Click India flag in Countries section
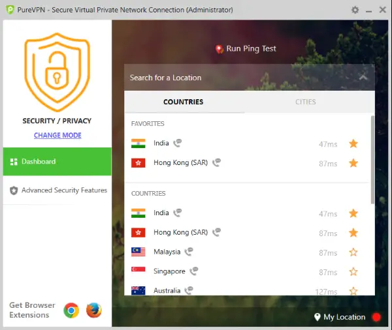The image size is (392, 330). [139, 213]
